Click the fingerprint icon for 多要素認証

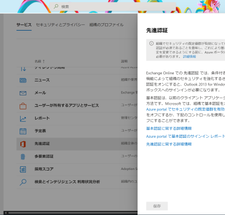tap(23, 157)
